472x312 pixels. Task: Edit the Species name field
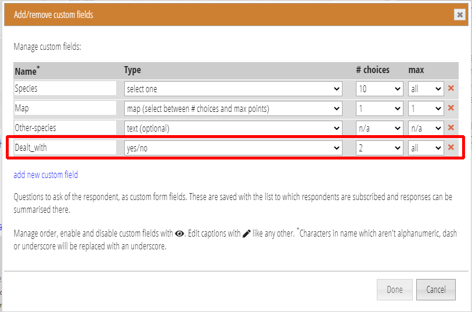[x=65, y=88]
